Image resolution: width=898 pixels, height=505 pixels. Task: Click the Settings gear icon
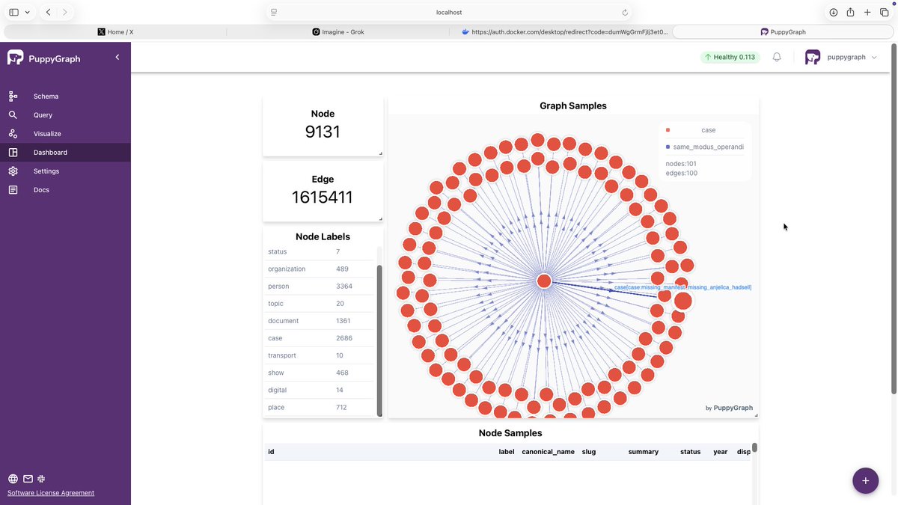click(13, 171)
